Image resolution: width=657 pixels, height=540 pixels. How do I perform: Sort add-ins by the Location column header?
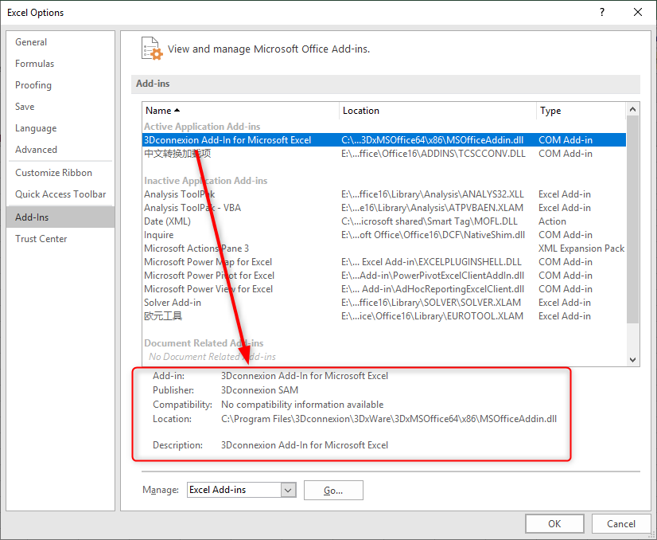[437, 111]
